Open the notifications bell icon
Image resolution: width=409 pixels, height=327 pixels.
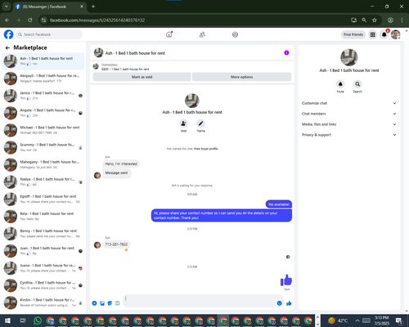click(x=384, y=34)
